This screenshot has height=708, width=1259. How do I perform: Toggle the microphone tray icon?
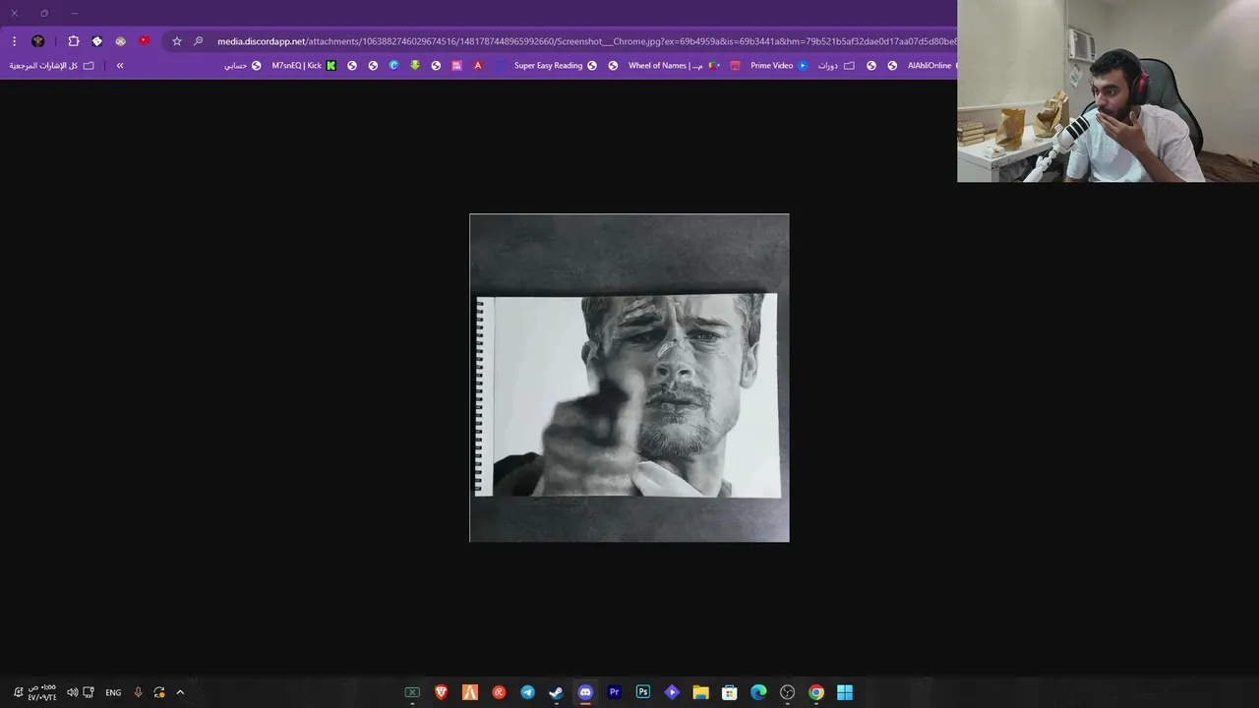[x=138, y=692]
